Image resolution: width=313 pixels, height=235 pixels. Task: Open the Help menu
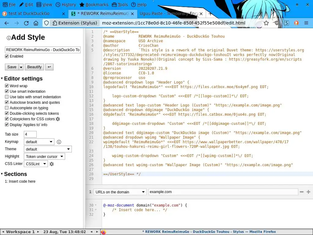(x=139, y=5)
